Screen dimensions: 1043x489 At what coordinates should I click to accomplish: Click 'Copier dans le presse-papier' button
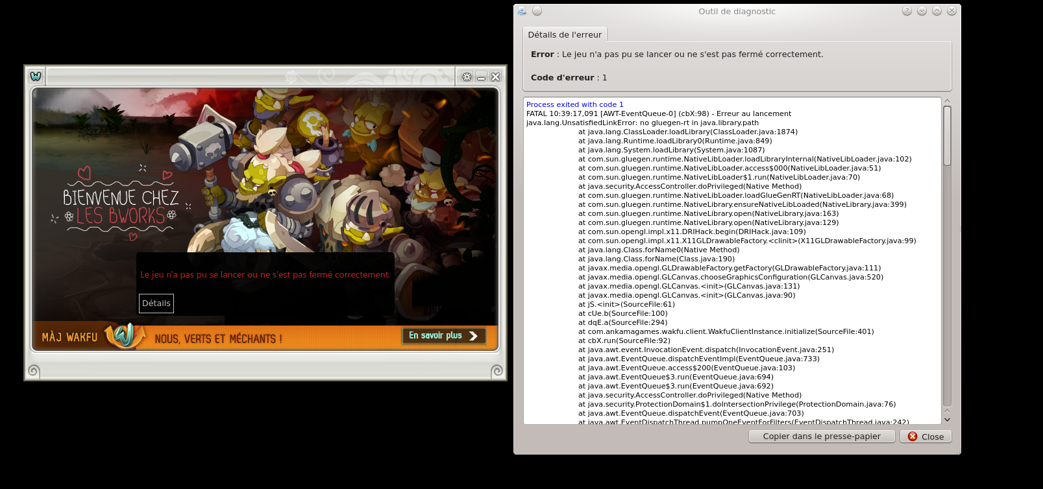click(x=822, y=436)
